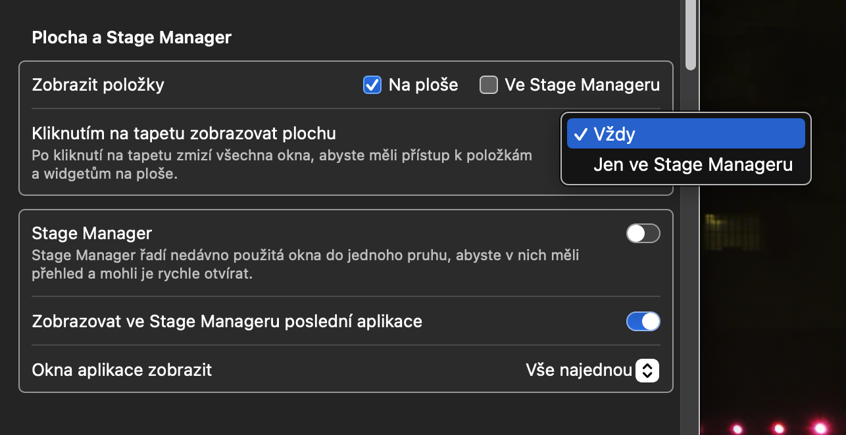
Task: Open the 'Vše najednou' popup selector
Action: tap(592, 371)
